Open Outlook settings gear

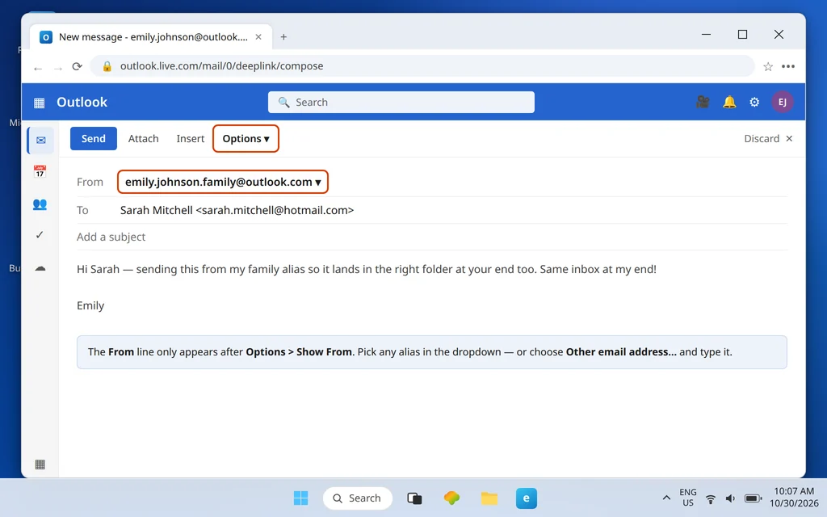click(x=754, y=103)
